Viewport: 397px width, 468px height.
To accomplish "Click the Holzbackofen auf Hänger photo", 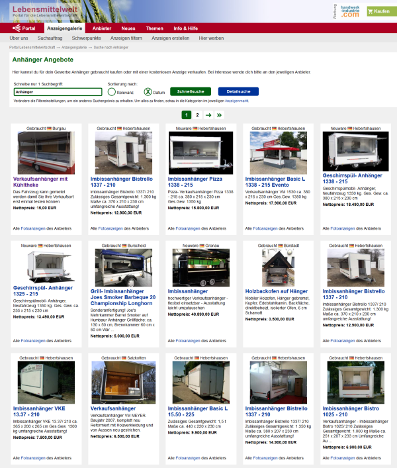I will 275,267.
